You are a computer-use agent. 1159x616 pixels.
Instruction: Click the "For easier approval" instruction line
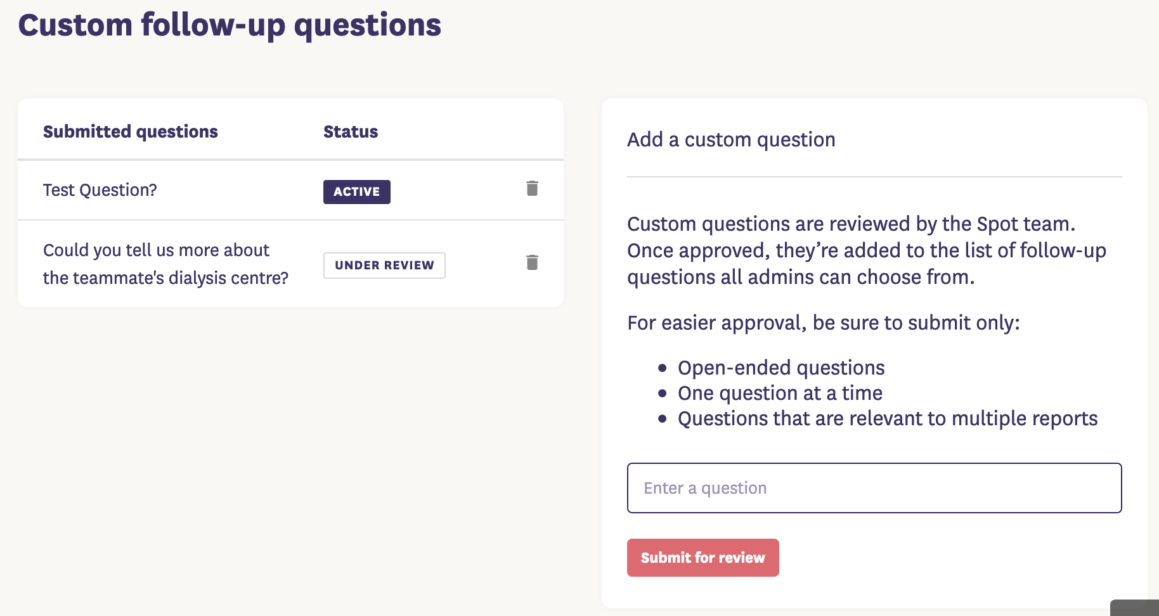point(823,323)
